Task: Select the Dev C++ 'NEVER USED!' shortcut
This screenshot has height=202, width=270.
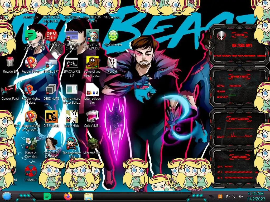Action: coord(51,35)
